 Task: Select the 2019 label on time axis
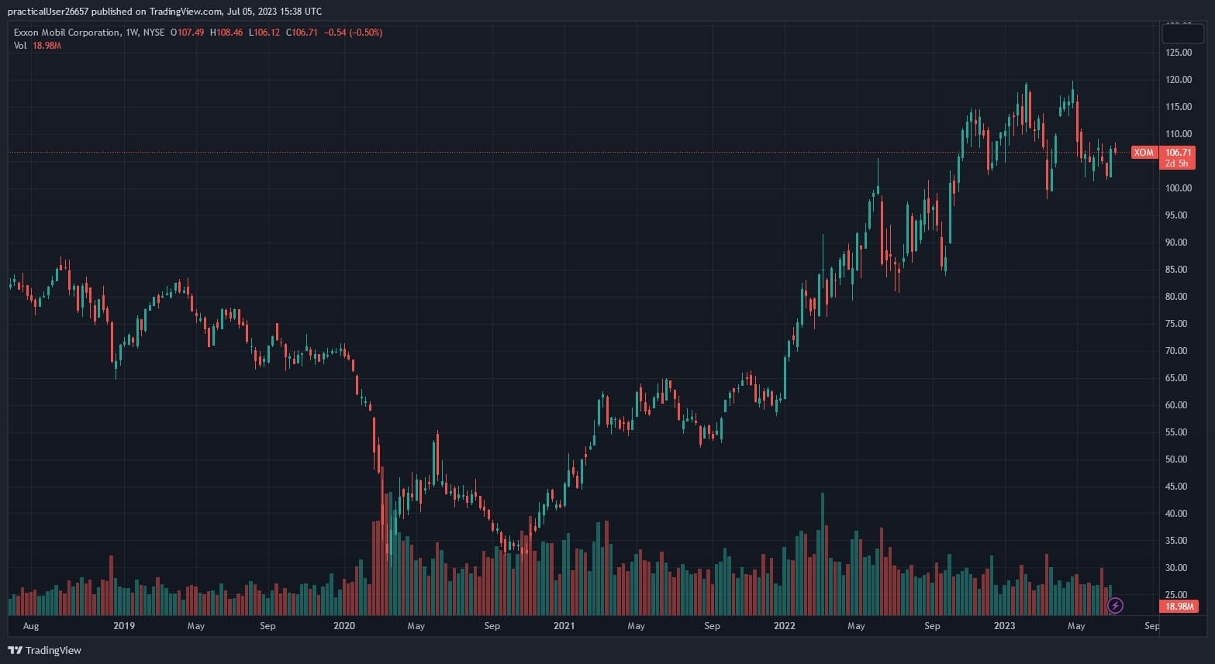pos(124,626)
